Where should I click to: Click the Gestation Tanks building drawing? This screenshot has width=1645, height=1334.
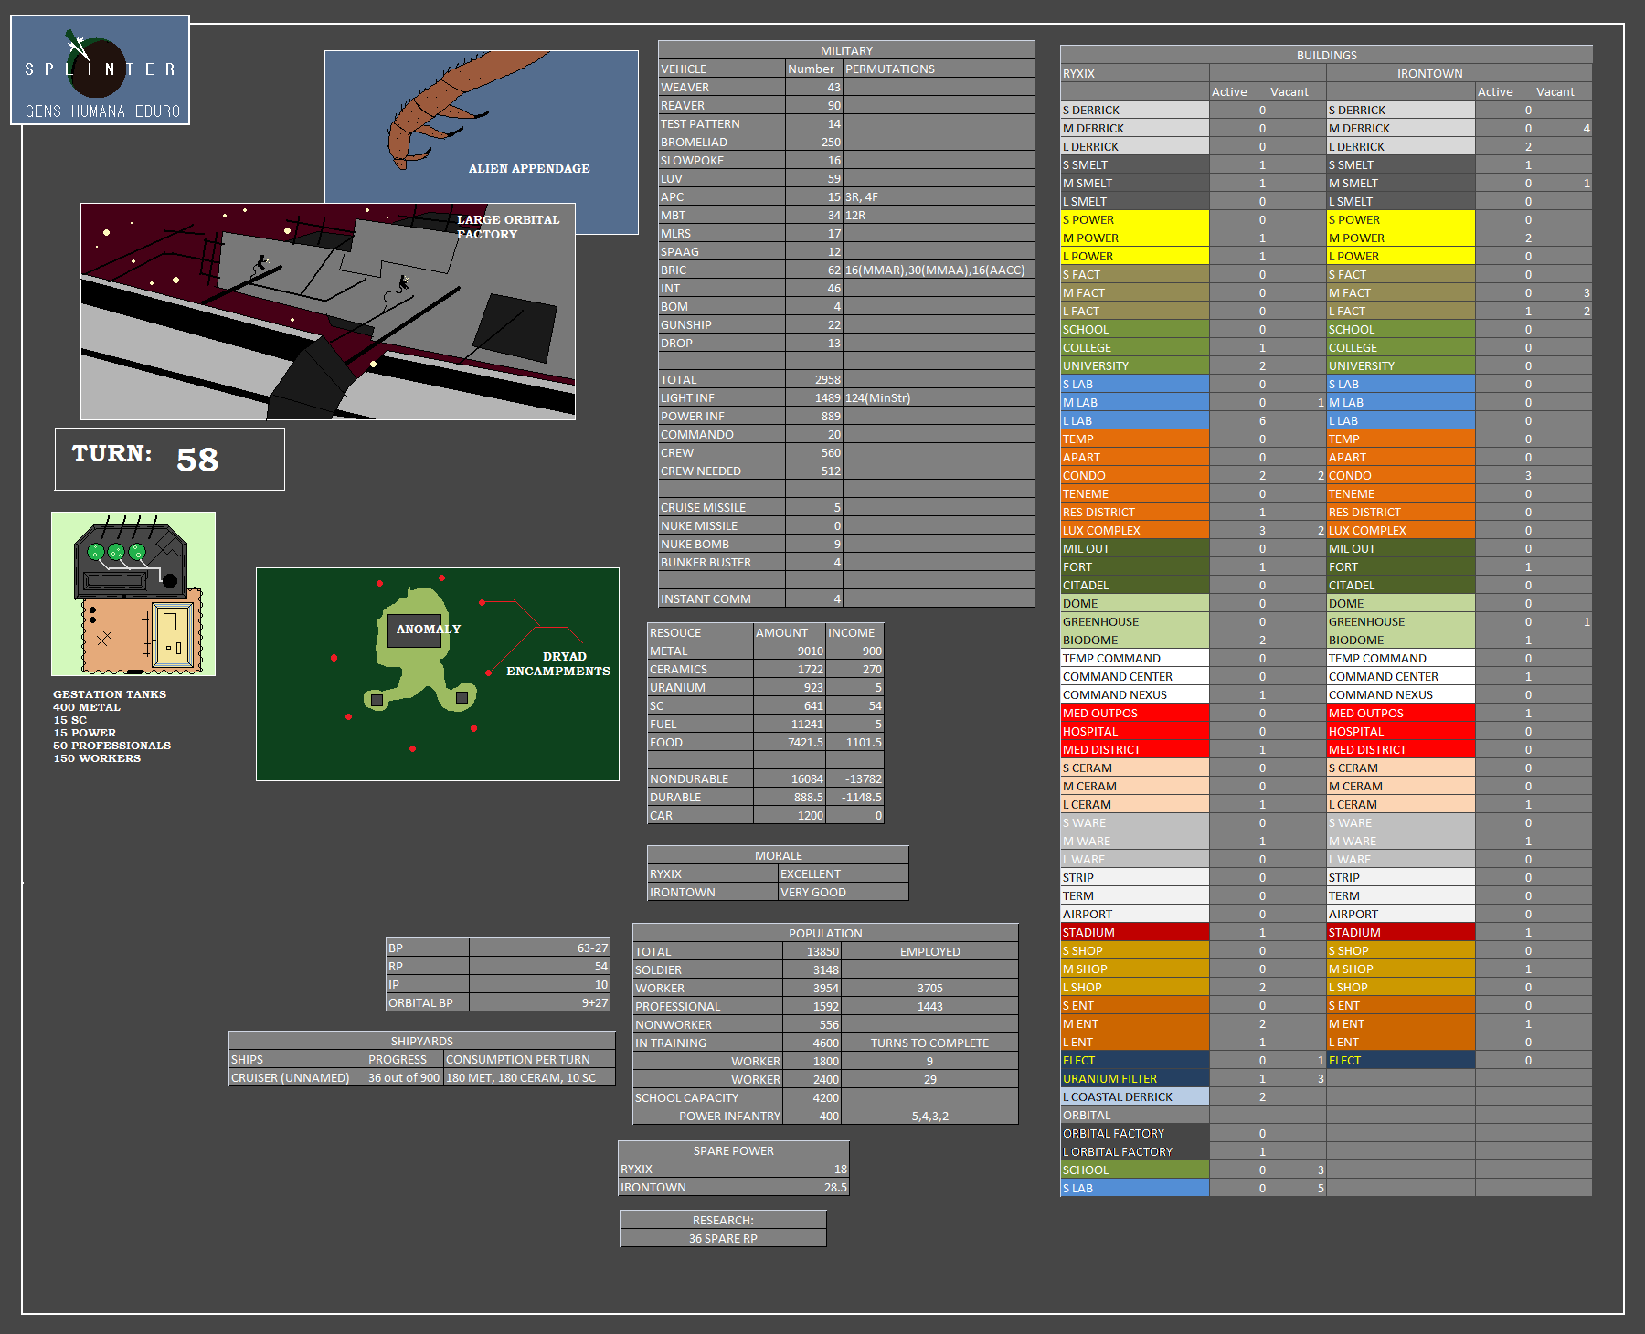pyautogui.click(x=133, y=594)
